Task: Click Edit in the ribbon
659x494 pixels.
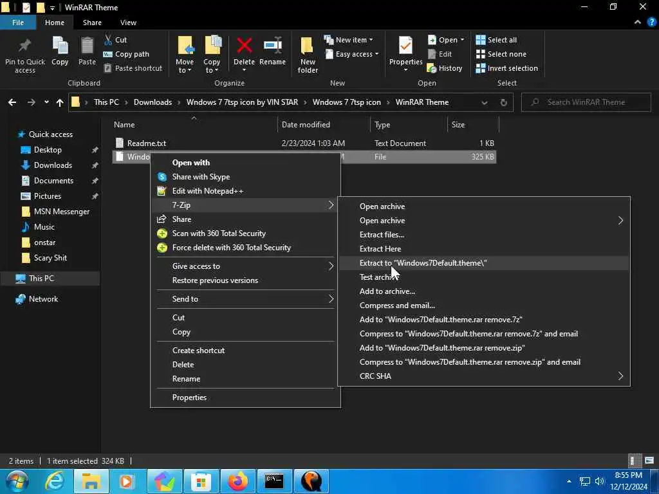Action: pyautogui.click(x=440, y=54)
